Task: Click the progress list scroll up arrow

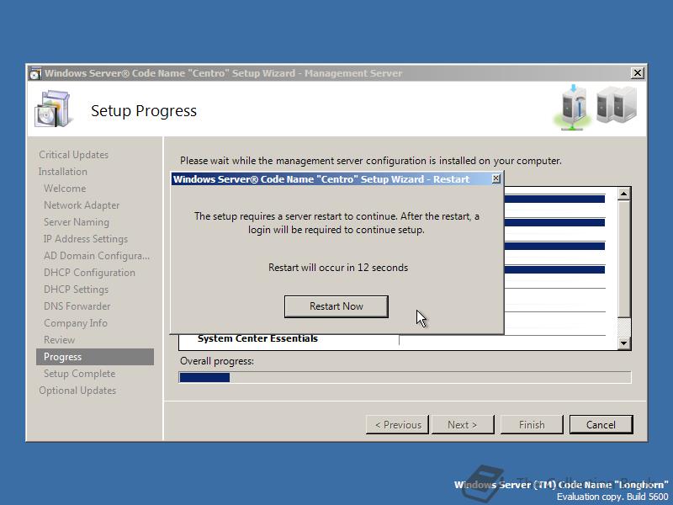Action: pyautogui.click(x=623, y=194)
